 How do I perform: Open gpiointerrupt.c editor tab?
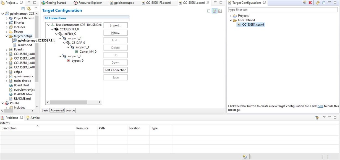tap(122, 3)
